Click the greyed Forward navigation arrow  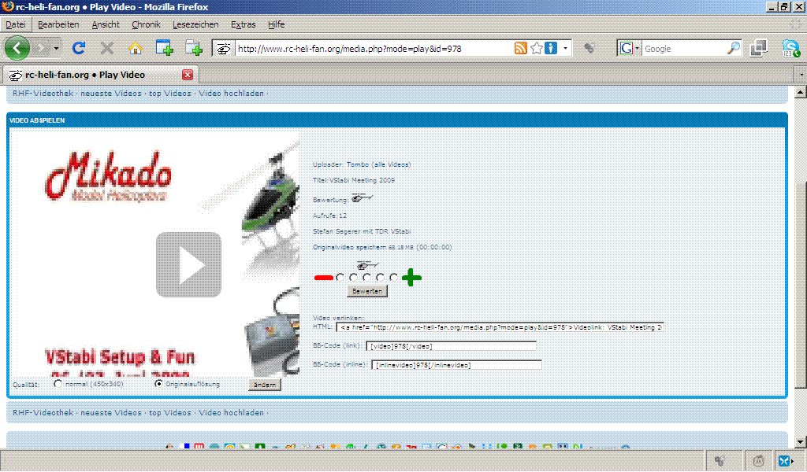[x=40, y=48]
